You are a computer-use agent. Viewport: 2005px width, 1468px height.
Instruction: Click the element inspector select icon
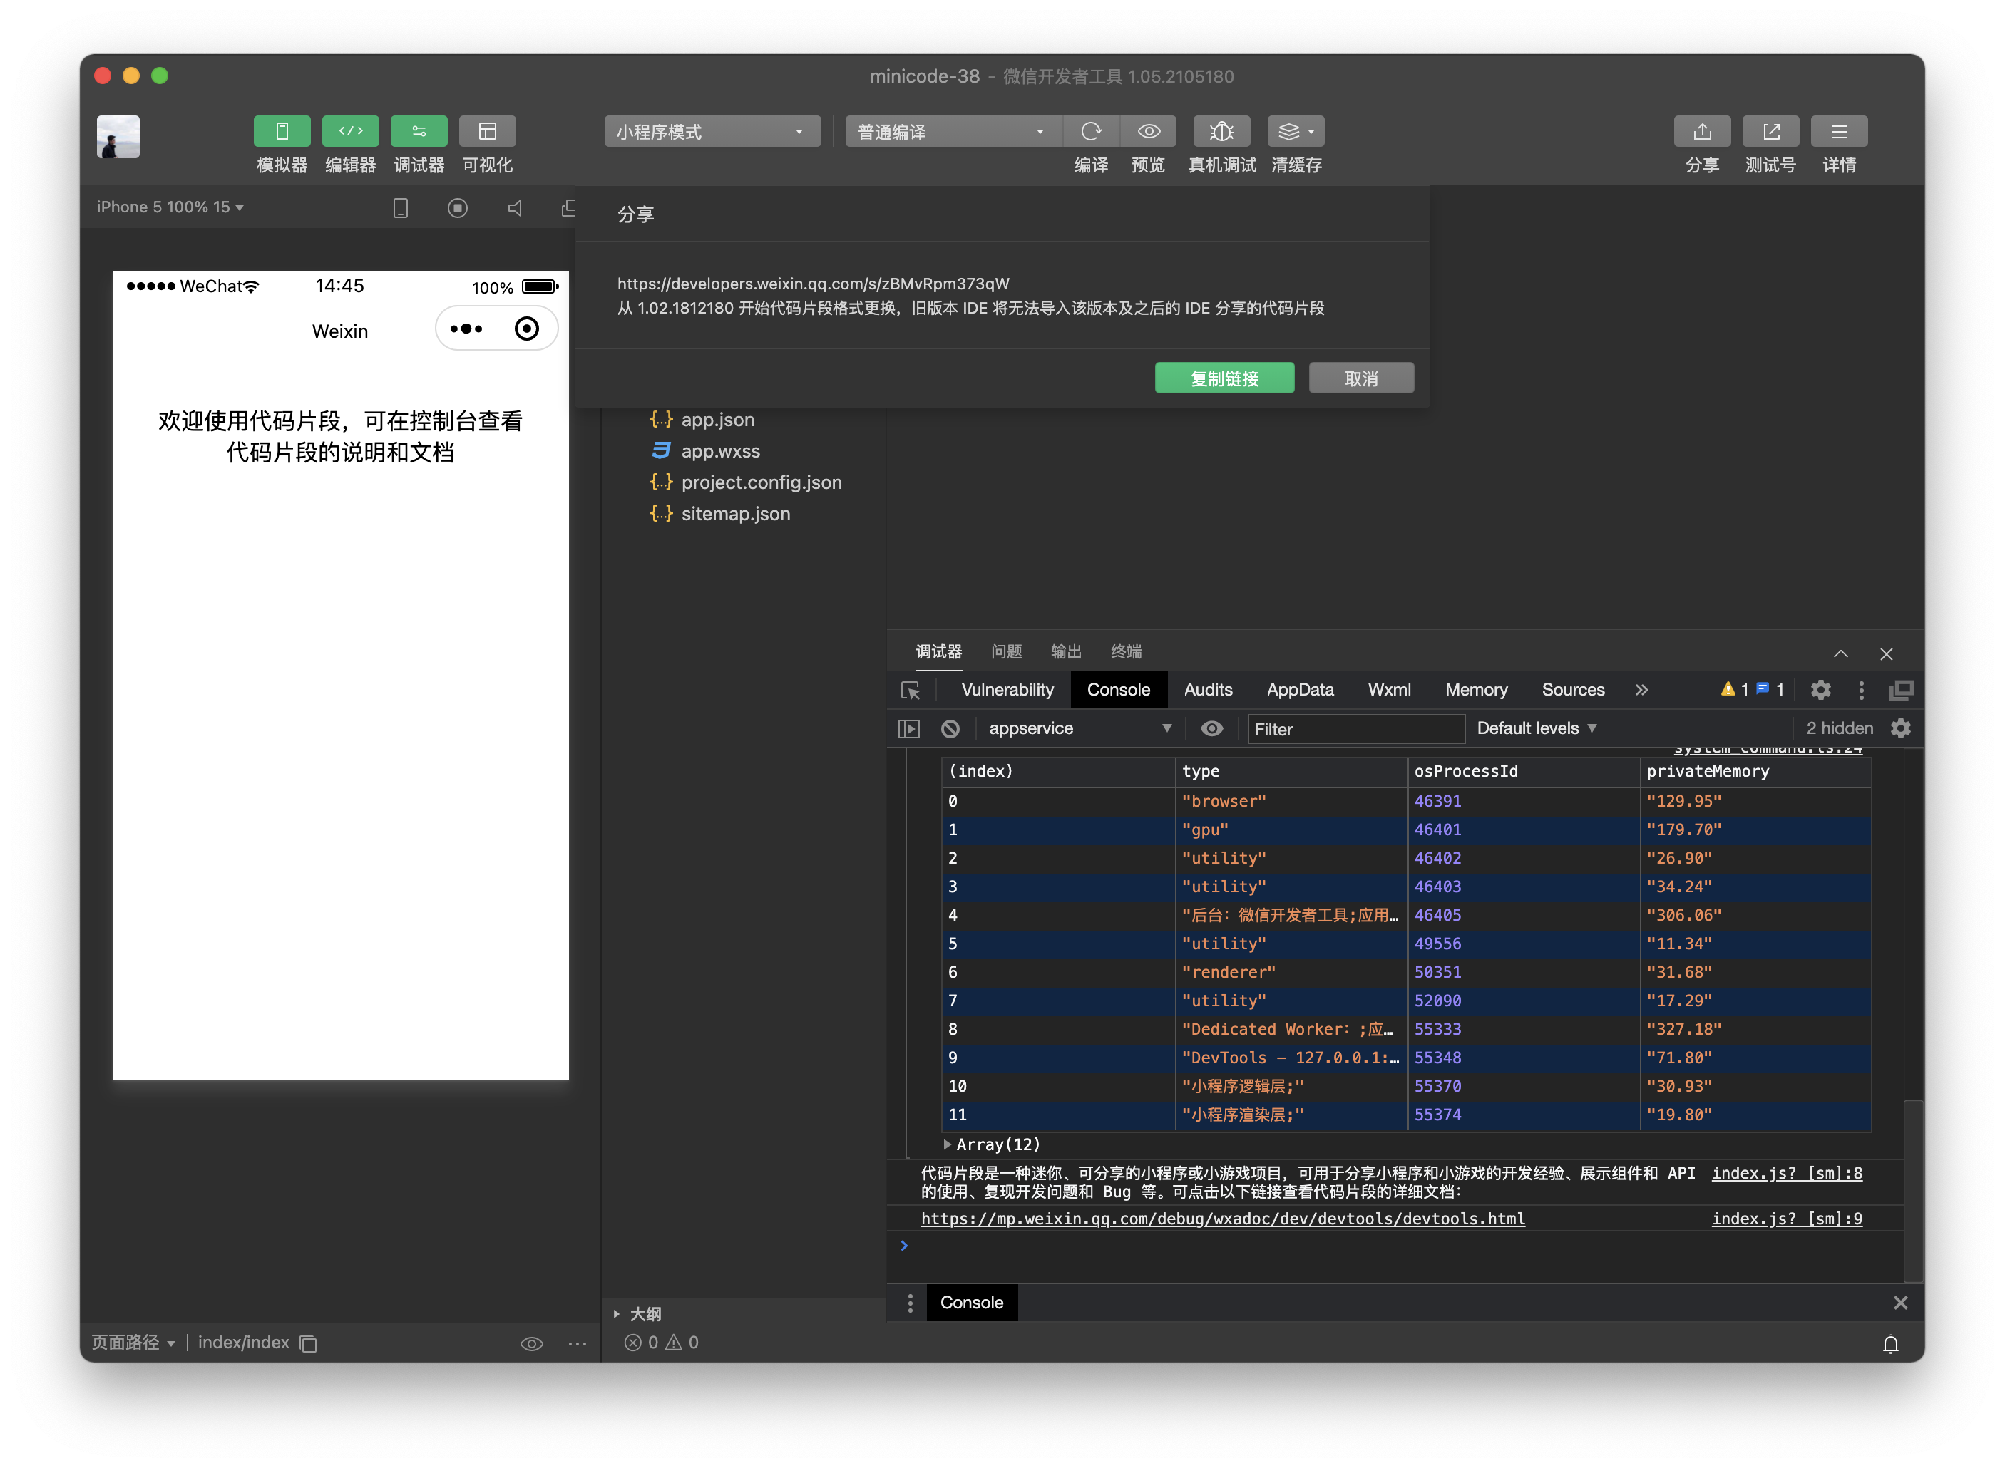tap(911, 691)
